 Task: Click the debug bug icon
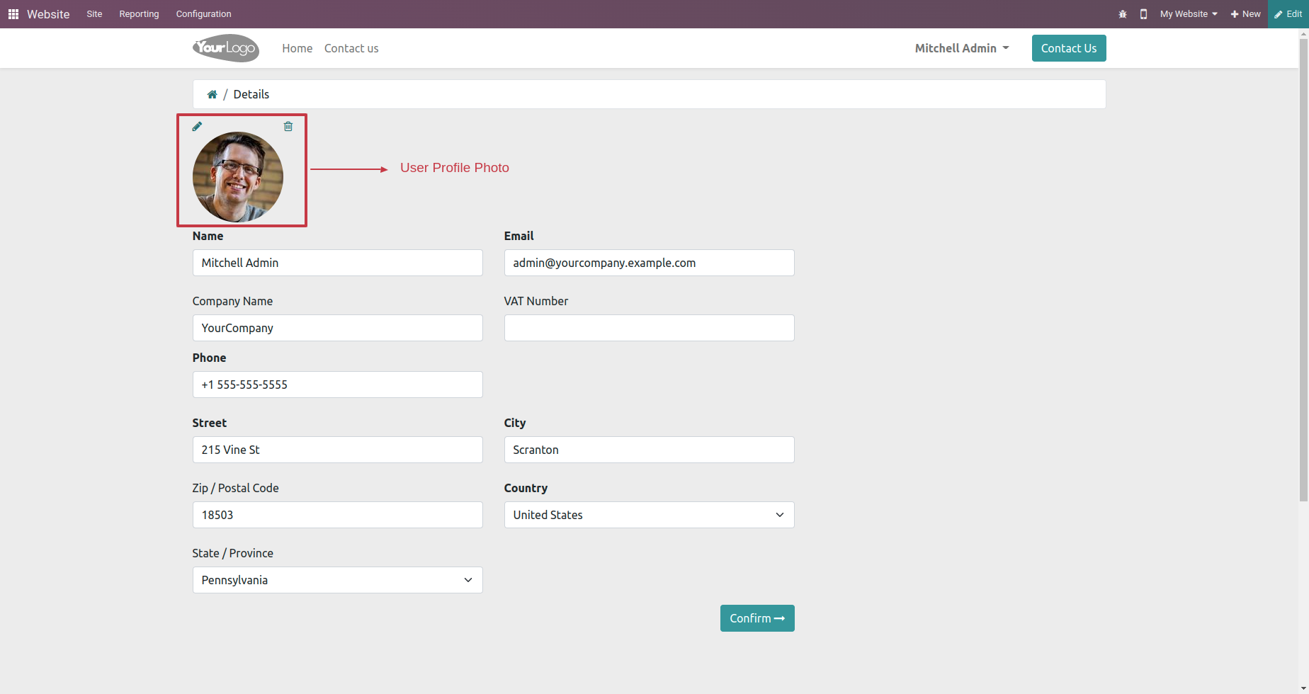(x=1123, y=14)
